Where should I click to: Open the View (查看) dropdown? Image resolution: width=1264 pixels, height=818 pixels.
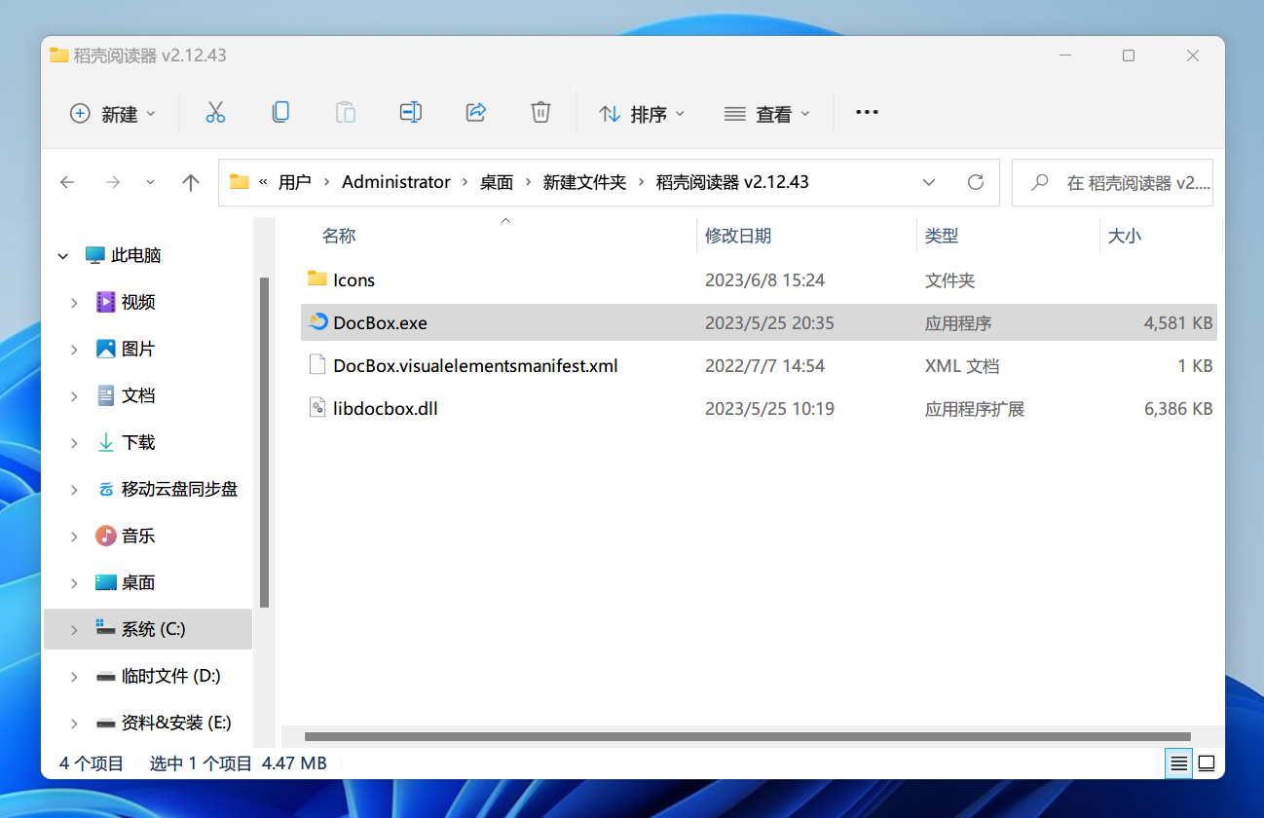point(767,114)
